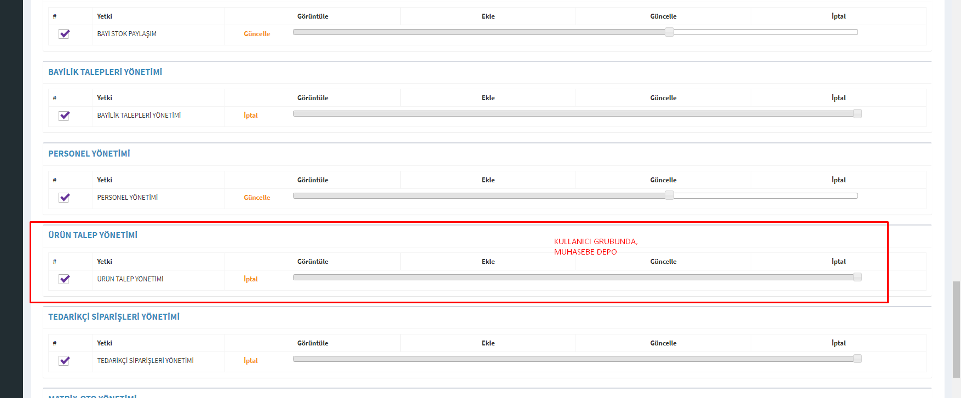Image resolution: width=961 pixels, height=398 pixels.
Task: Toggle the TEDARİKÇİ SİPARİŞLERİ YÖNETİMİ row checkbox
Action: pos(64,361)
